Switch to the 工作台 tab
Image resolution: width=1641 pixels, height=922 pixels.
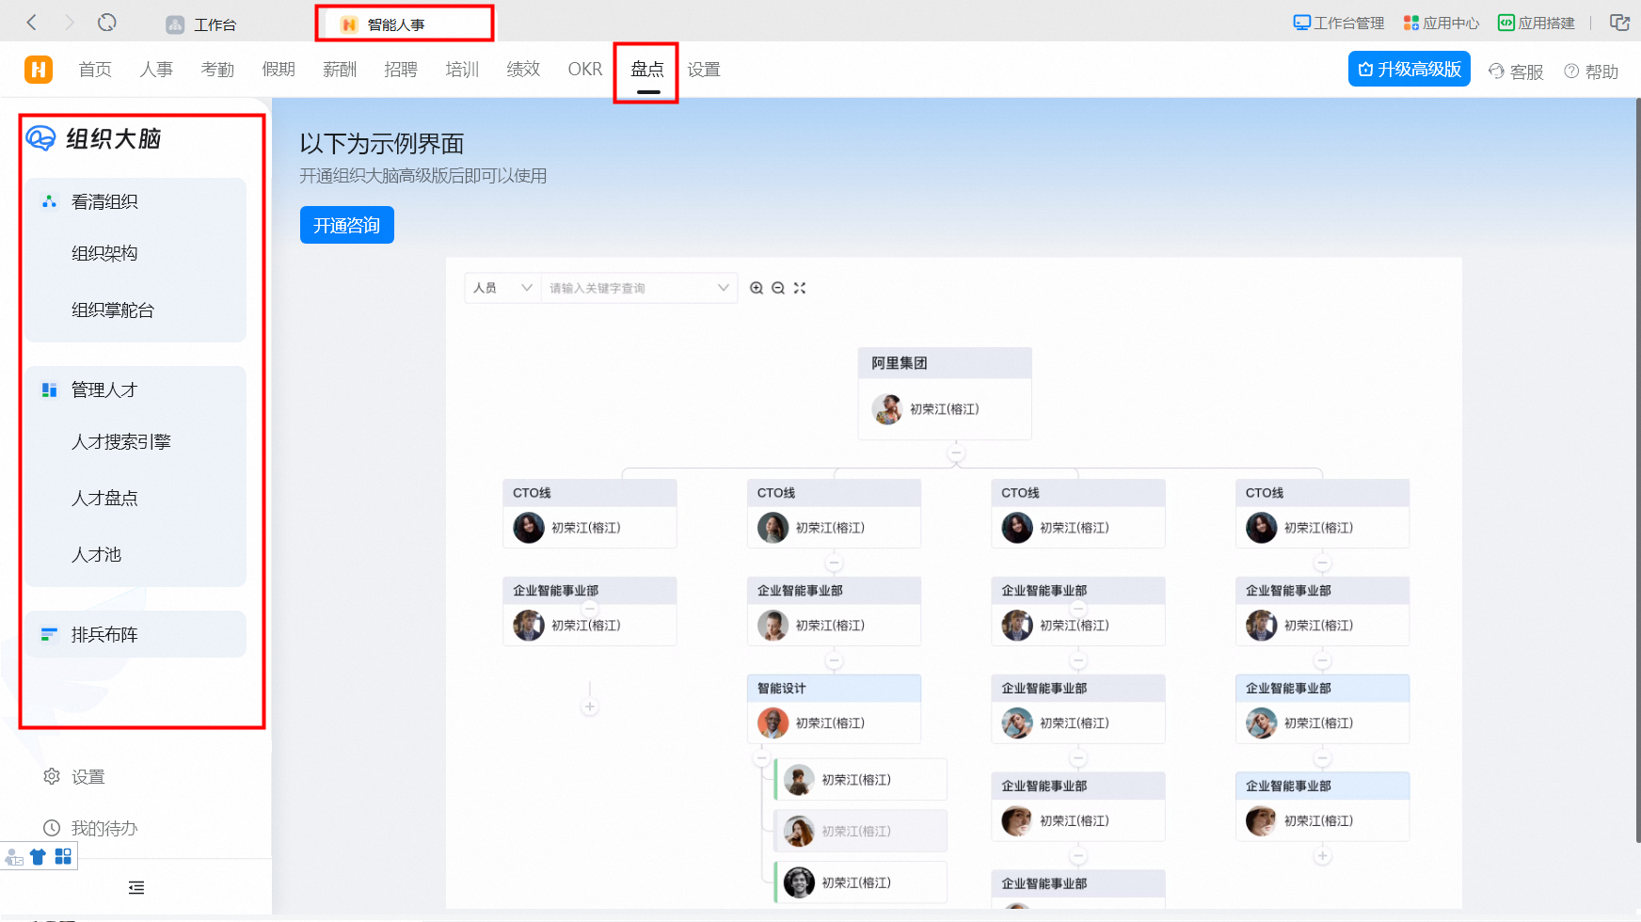point(201,24)
